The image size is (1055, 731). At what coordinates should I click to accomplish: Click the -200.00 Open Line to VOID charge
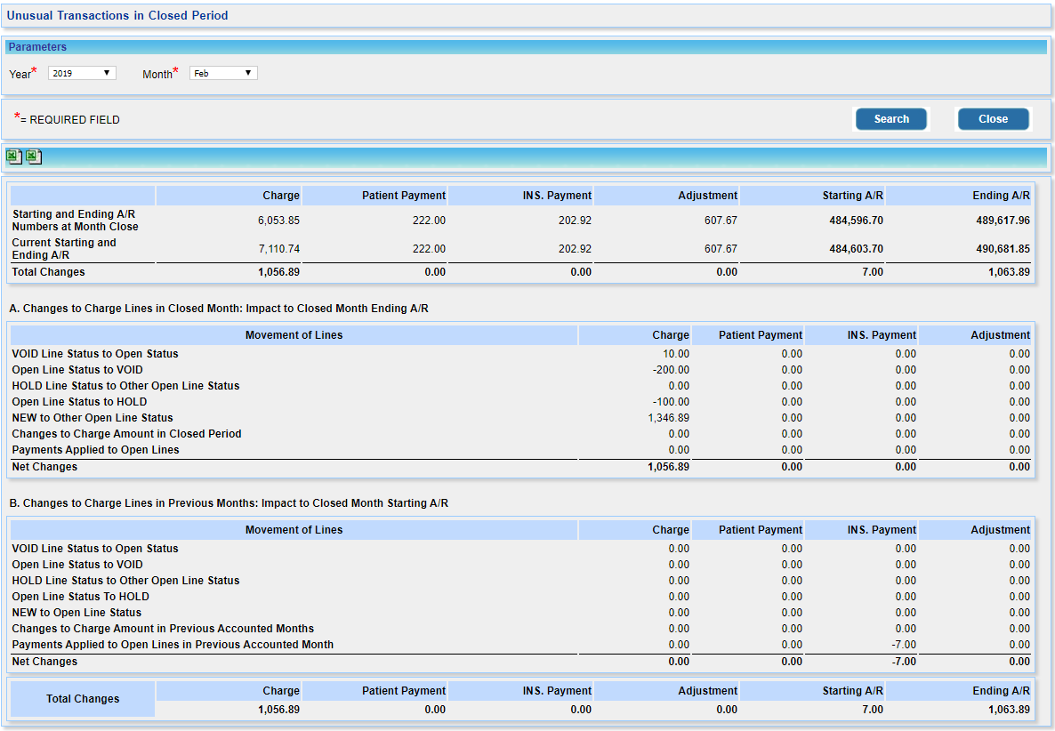pyautogui.click(x=671, y=370)
